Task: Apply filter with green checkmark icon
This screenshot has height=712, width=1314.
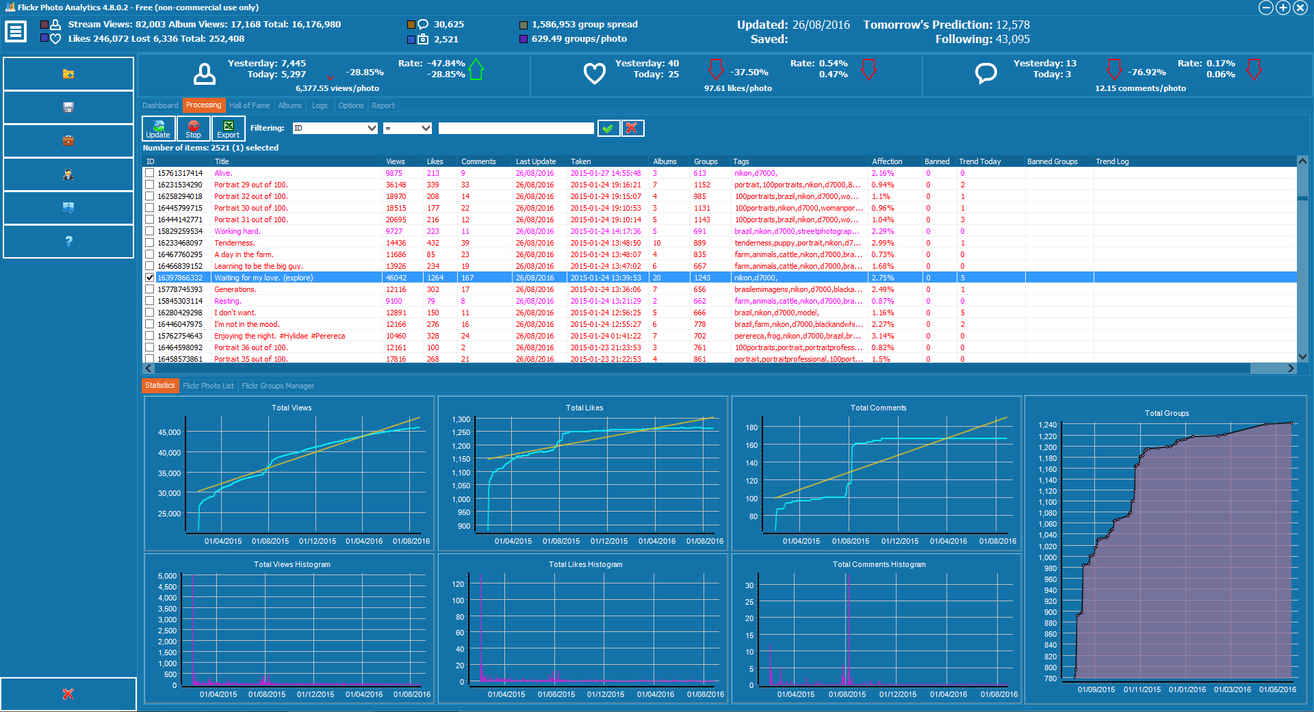Action: (608, 128)
